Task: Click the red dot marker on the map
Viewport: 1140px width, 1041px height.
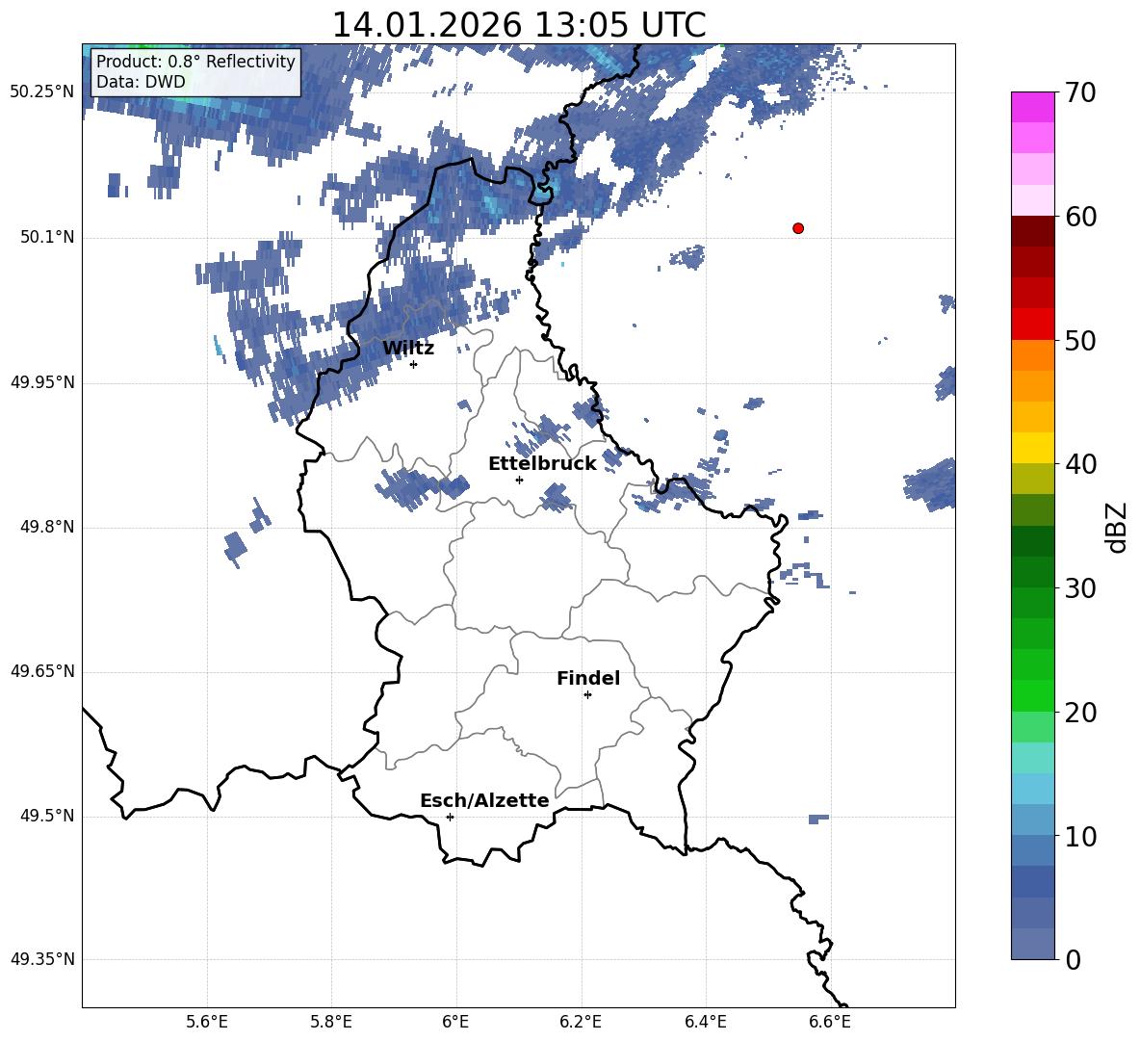Action: click(x=798, y=228)
